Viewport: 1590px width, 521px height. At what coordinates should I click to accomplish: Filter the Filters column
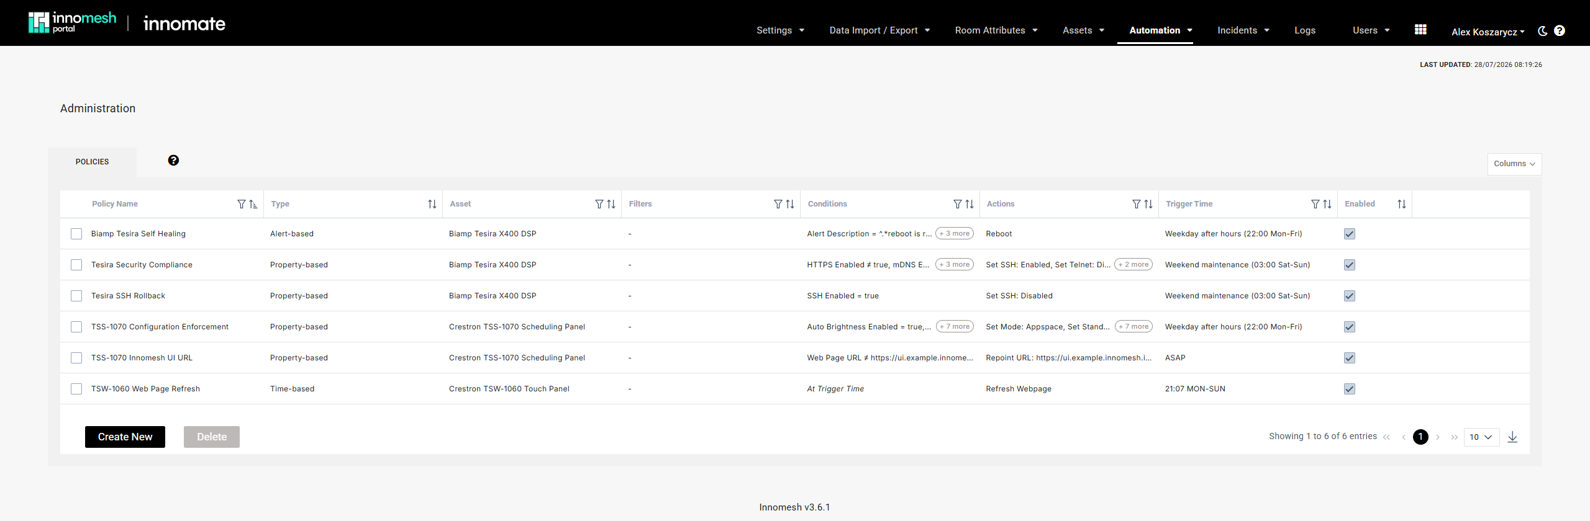tap(778, 204)
